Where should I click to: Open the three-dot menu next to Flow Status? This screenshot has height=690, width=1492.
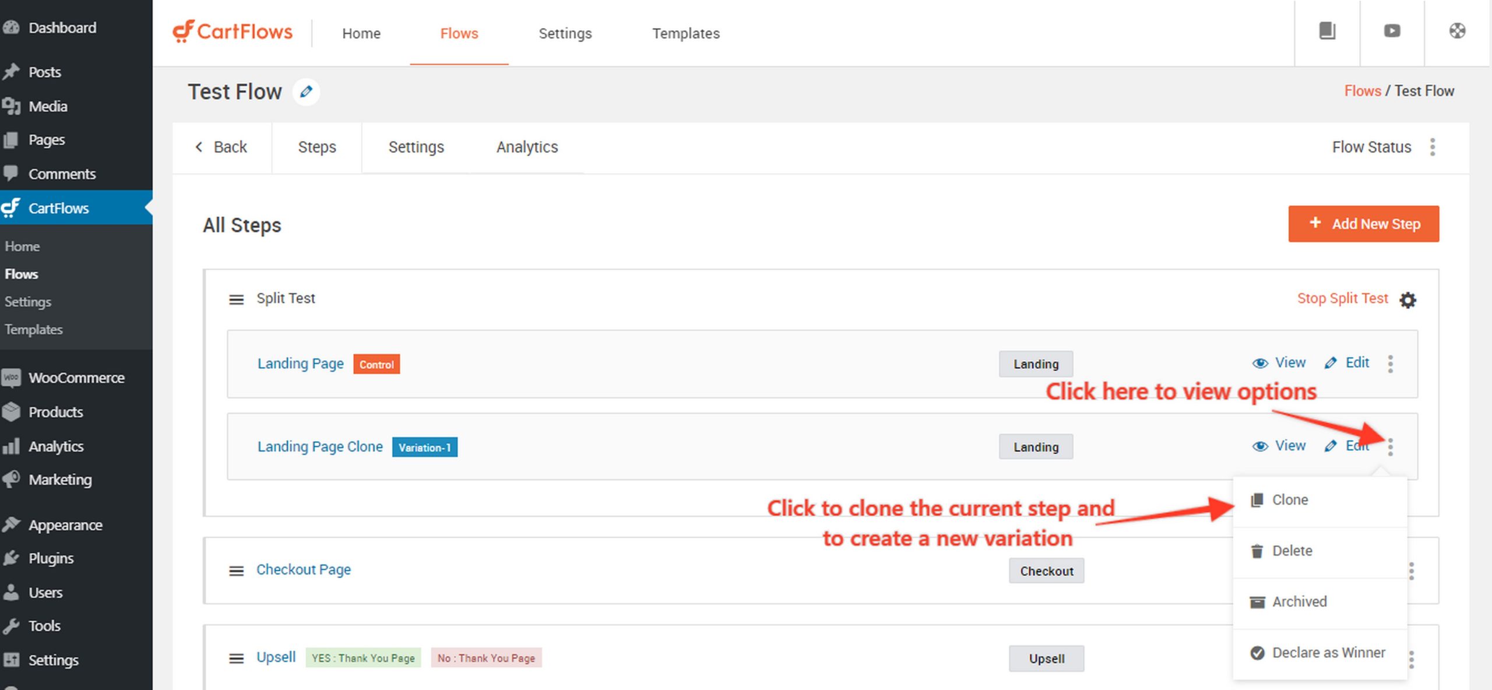(x=1433, y=147)
